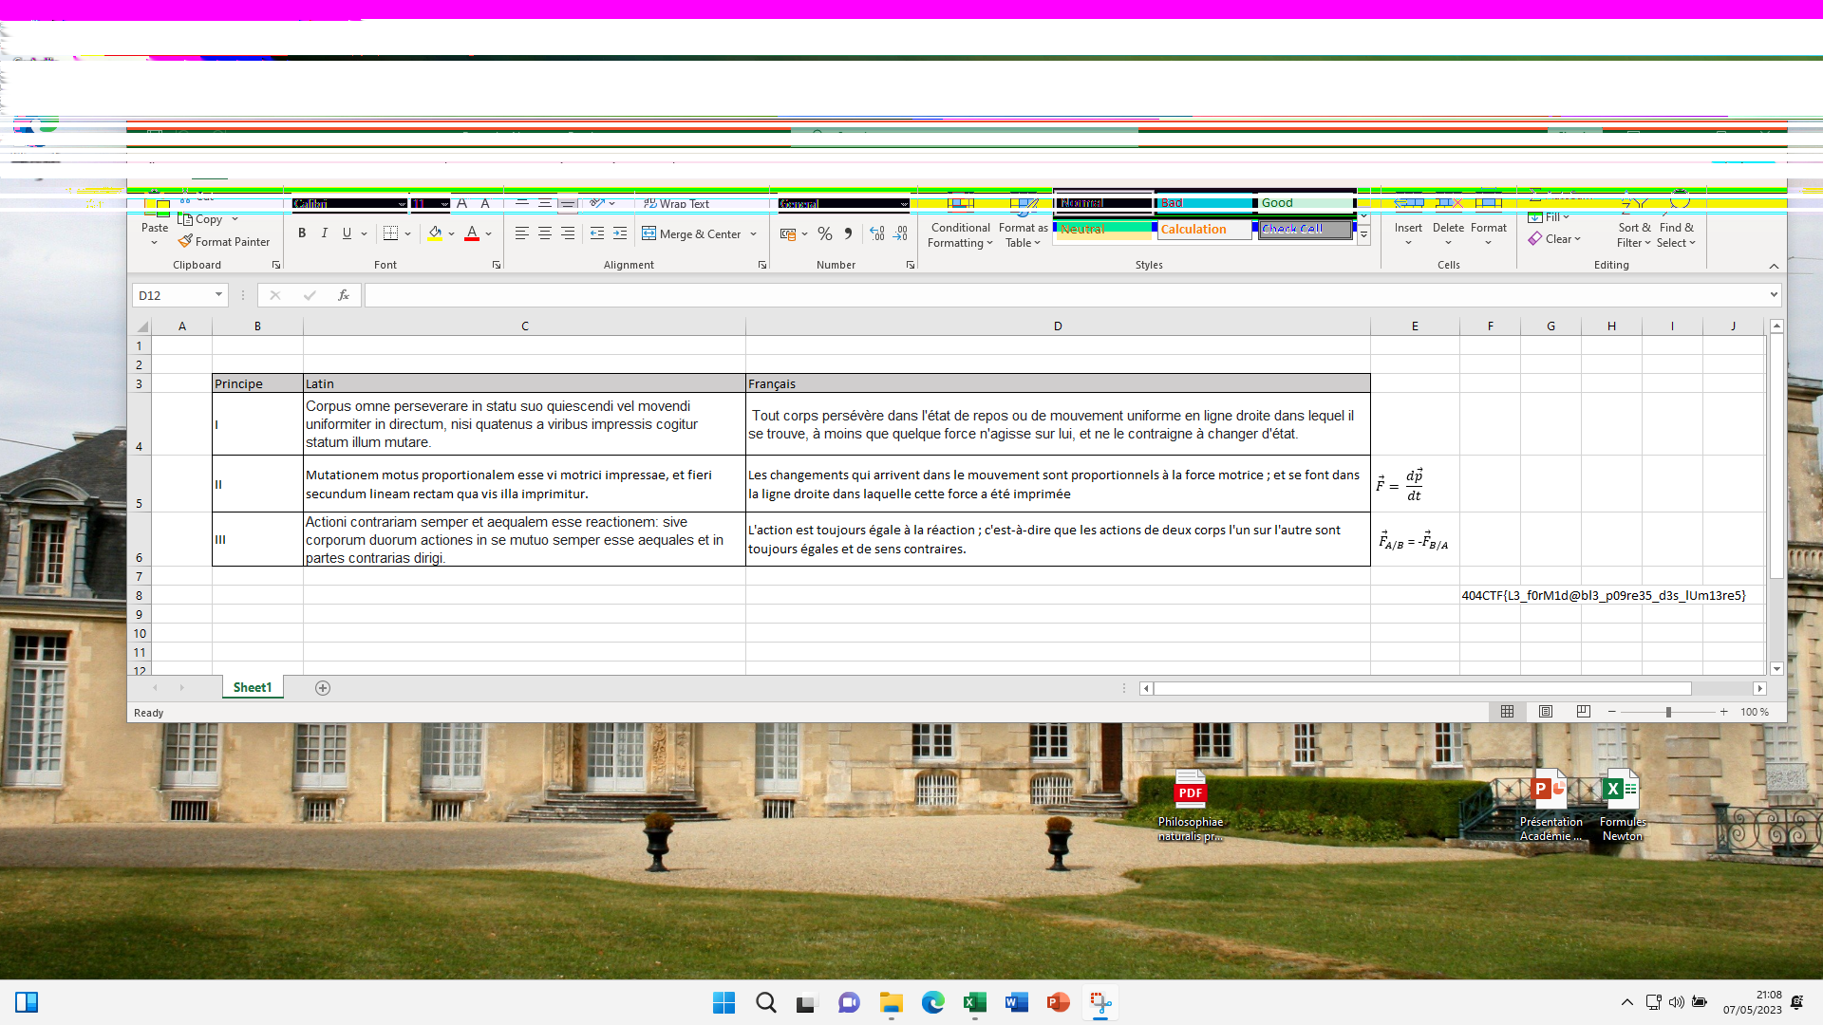
Task: Add a new sheet with plus icon
Action: (x=323, y=688)
